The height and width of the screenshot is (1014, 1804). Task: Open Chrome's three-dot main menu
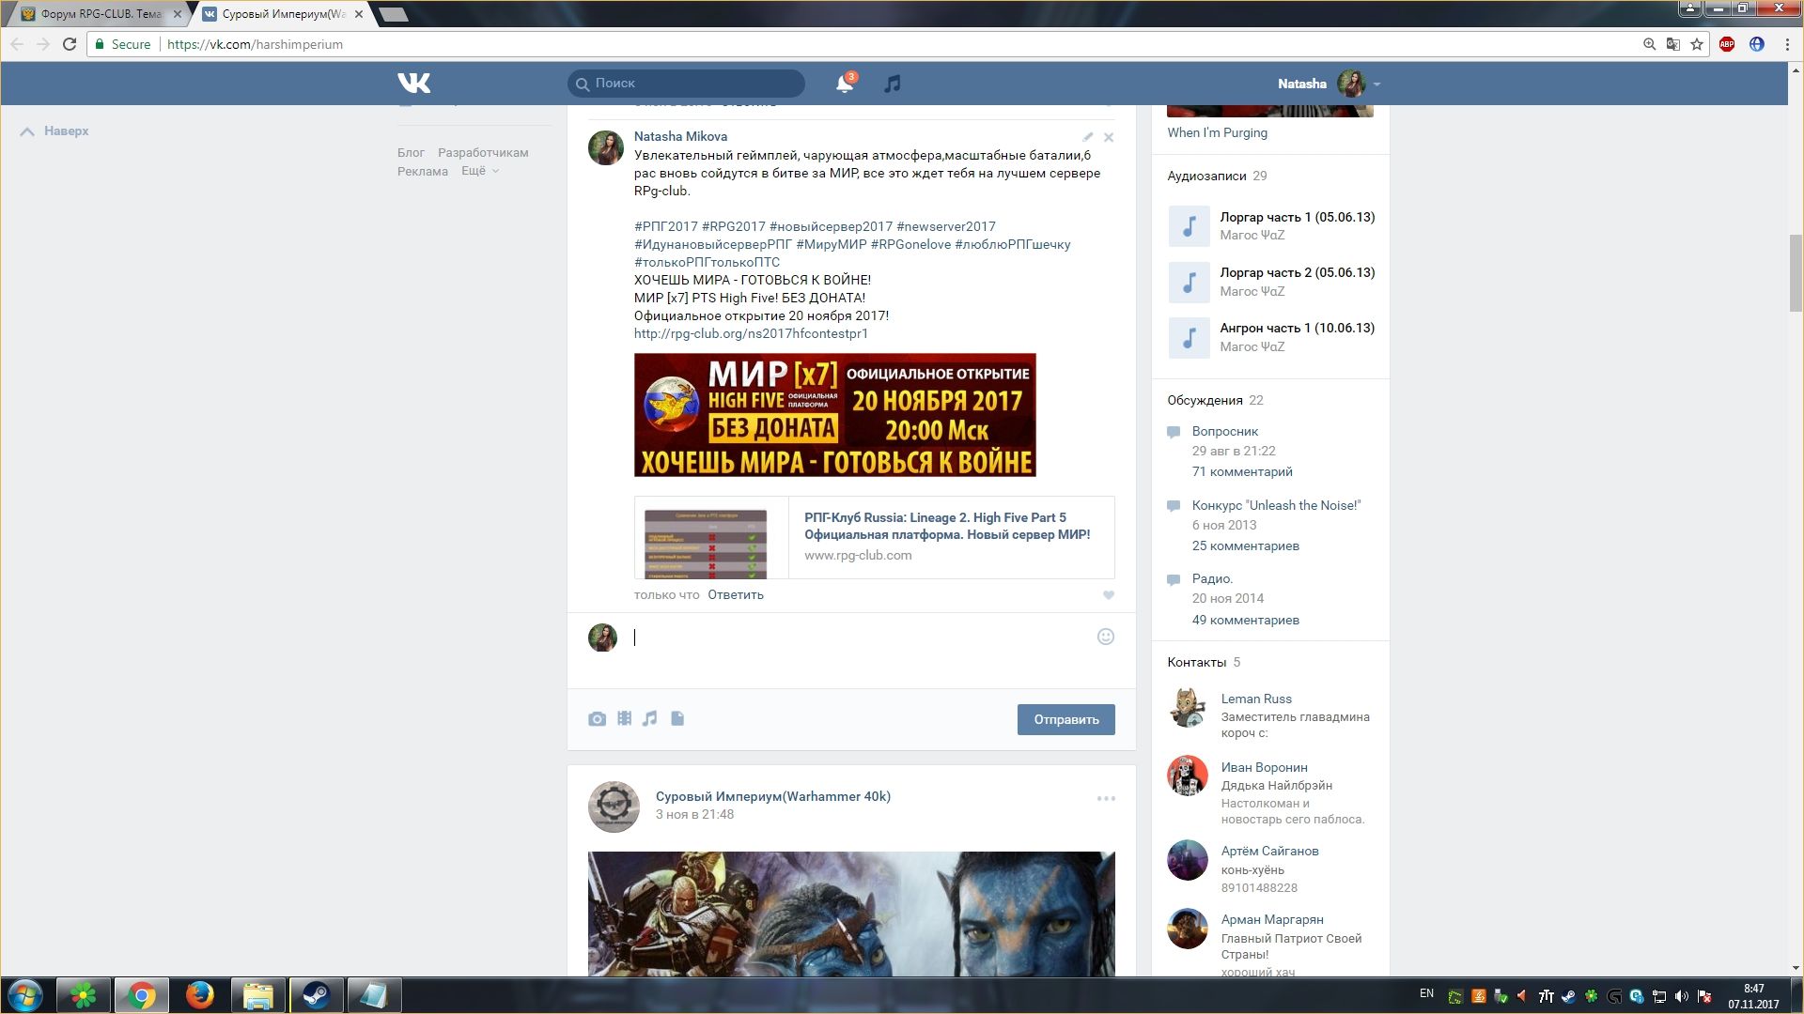[x=1787, y=44]
